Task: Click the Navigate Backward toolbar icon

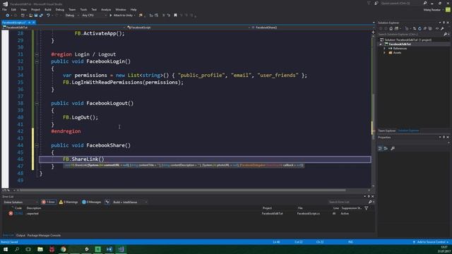Action: pyautogui.click(x=8, y=16)
